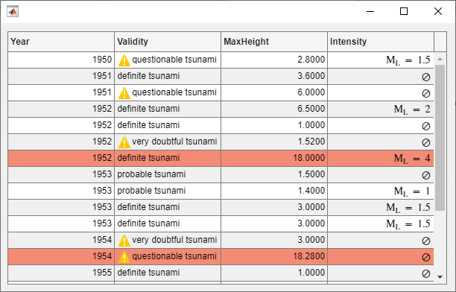Select 'definite tsunami' in the highlighted 18.0000 row

point(148,158)
